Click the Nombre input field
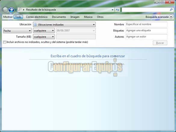 pos(147,24)
